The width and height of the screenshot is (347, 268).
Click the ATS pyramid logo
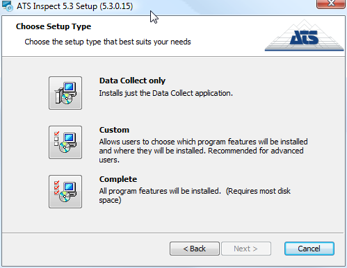pos(305,35)
